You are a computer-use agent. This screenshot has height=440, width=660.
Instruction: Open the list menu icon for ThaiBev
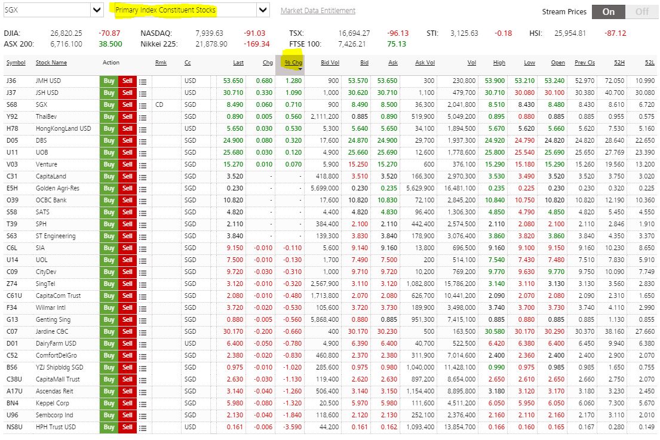143,118
